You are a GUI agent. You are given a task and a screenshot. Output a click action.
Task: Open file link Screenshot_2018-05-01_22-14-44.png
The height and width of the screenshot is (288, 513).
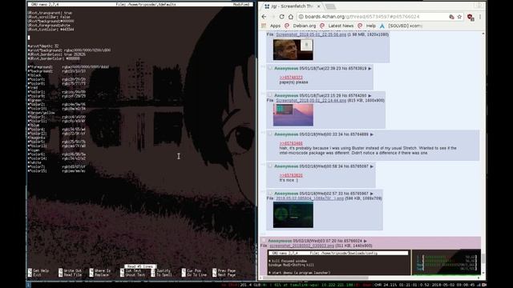click(x=311, y=100)
